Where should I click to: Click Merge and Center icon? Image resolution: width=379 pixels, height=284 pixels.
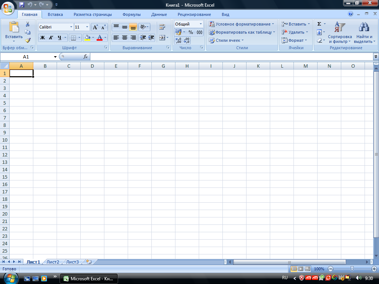(162, 37)
